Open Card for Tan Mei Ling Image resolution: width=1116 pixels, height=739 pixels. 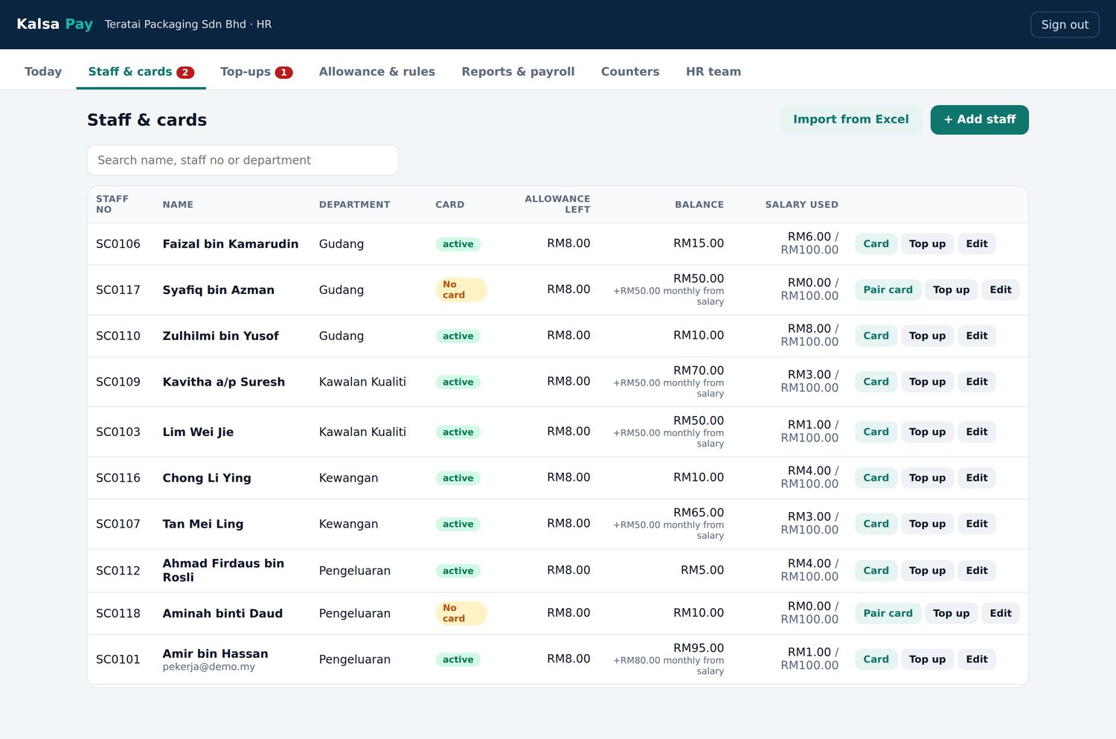click(x=876, y=524)
